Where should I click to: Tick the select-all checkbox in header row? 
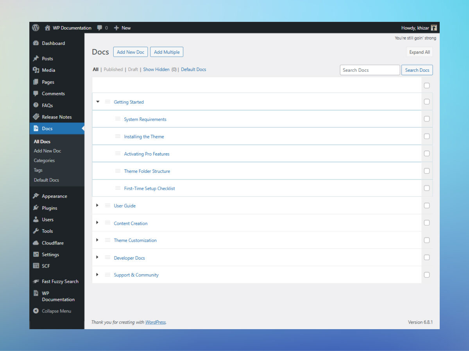point(427,85)
